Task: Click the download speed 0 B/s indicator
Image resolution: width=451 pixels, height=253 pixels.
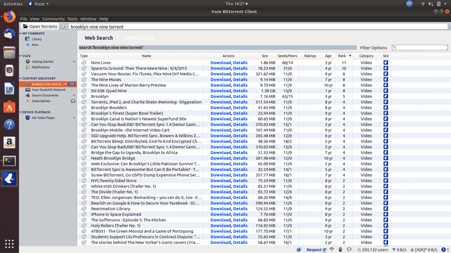Action: pyautogui.click(x=399, y=250)
